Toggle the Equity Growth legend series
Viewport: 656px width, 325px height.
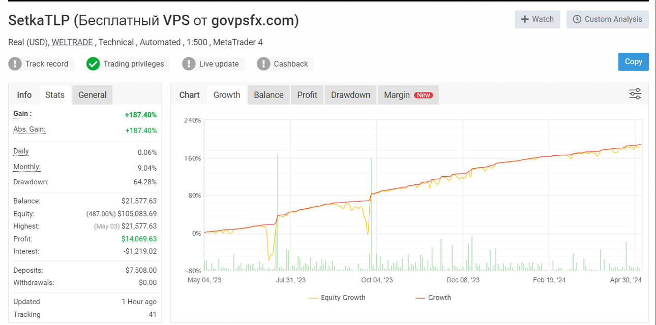coord(337,298)
